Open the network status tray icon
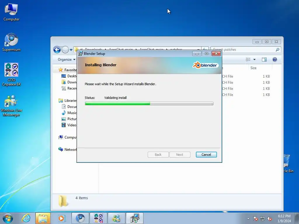This screenshot has width=299, height=224. pos(263,219)
